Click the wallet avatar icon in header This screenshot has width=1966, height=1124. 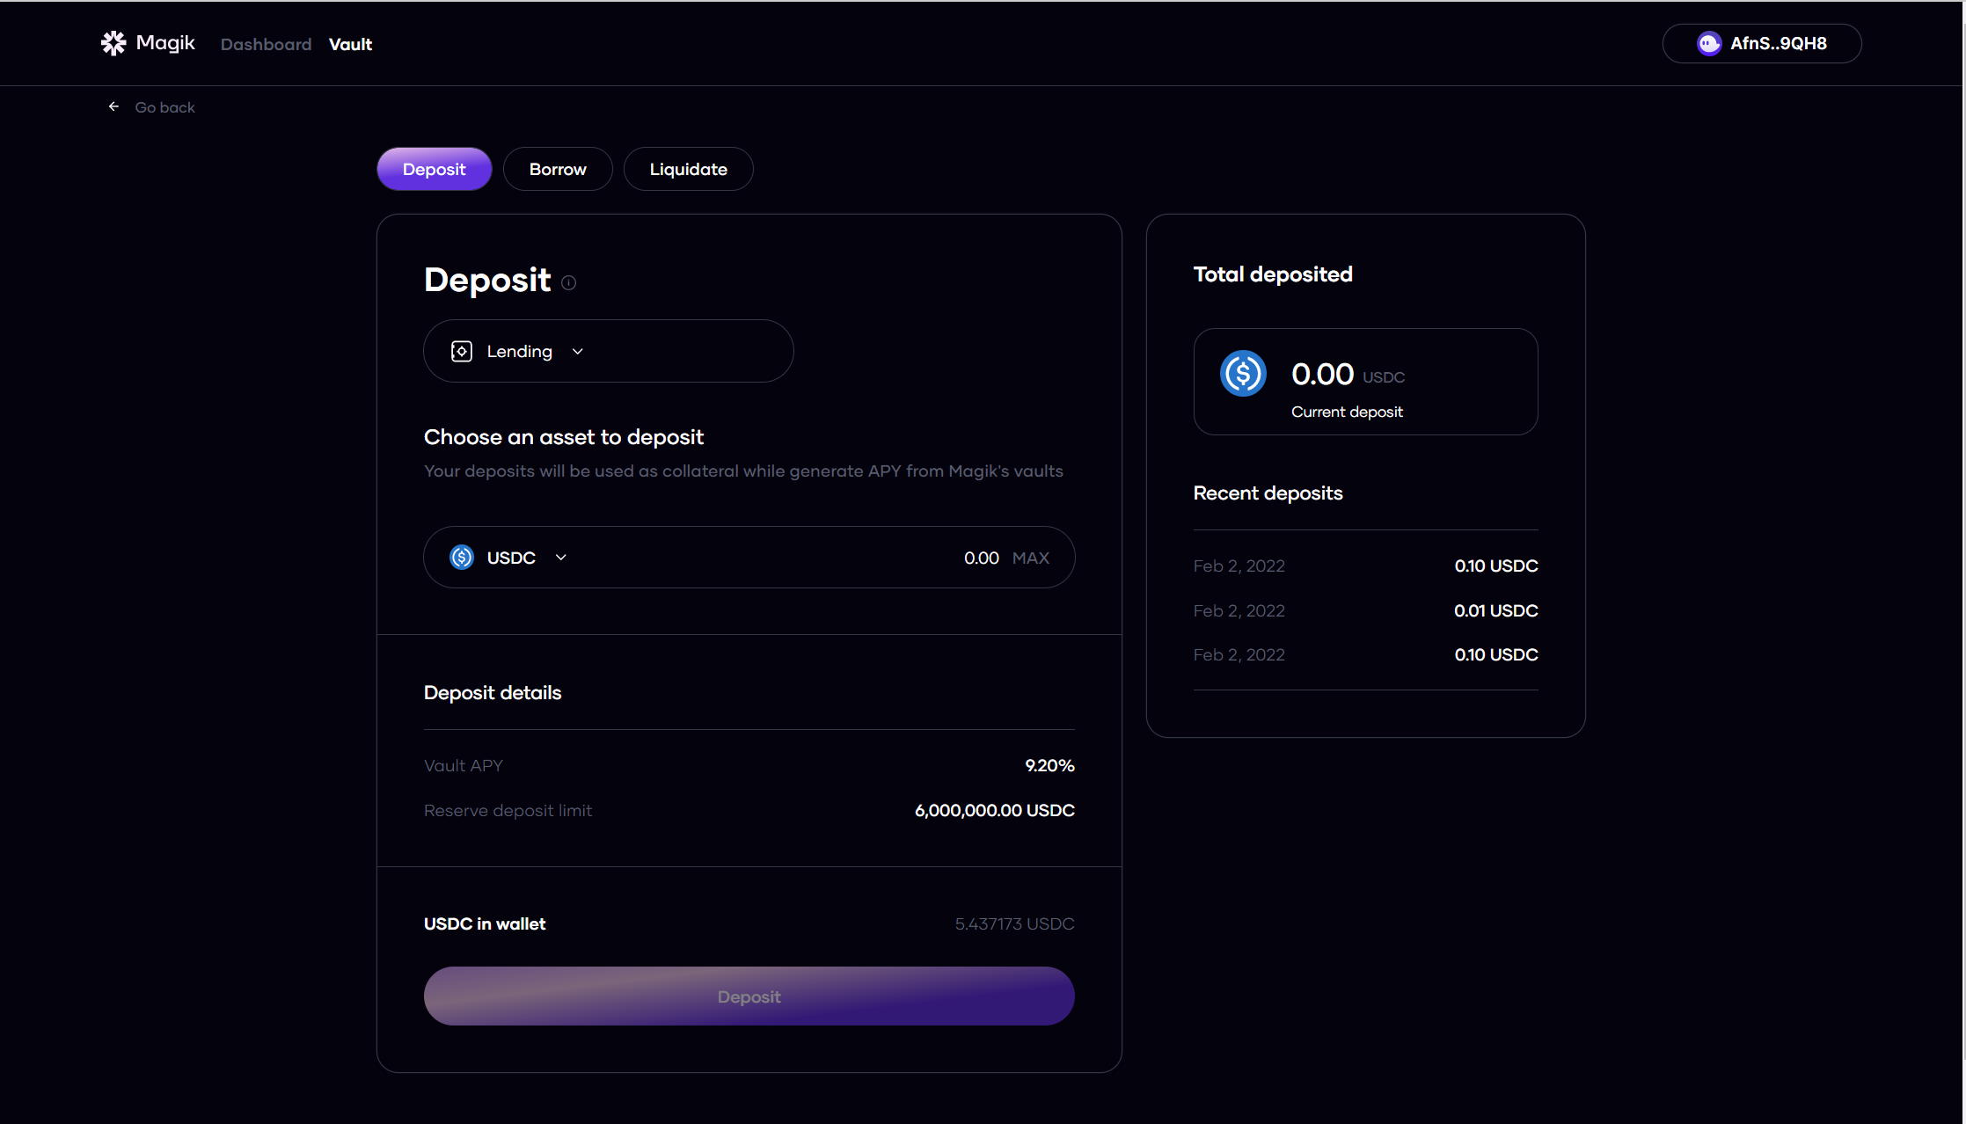(x=1708, y=43)
